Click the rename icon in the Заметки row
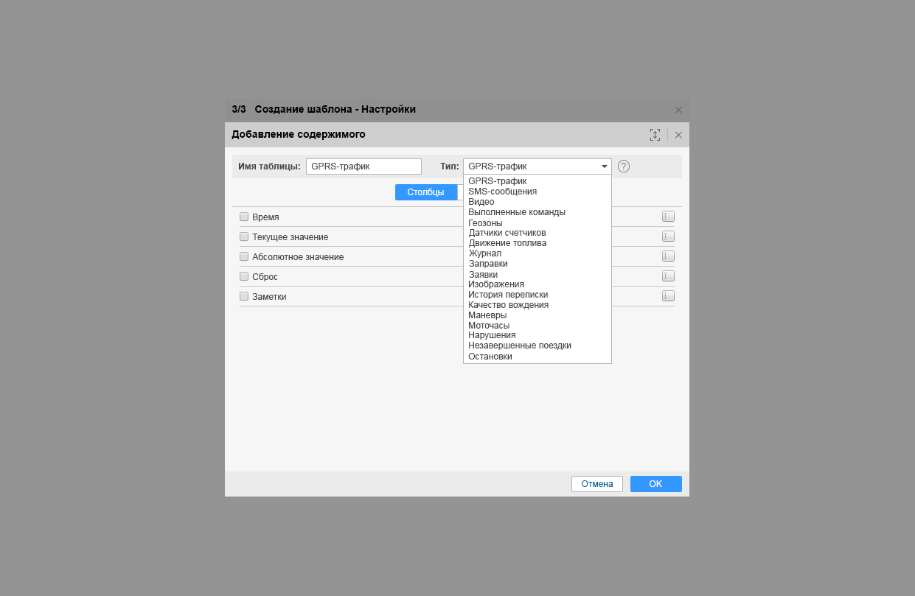 point(668,296)
